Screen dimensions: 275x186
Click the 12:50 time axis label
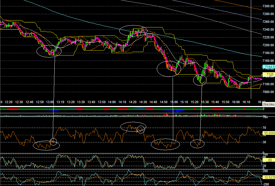[x=40, y=102]
